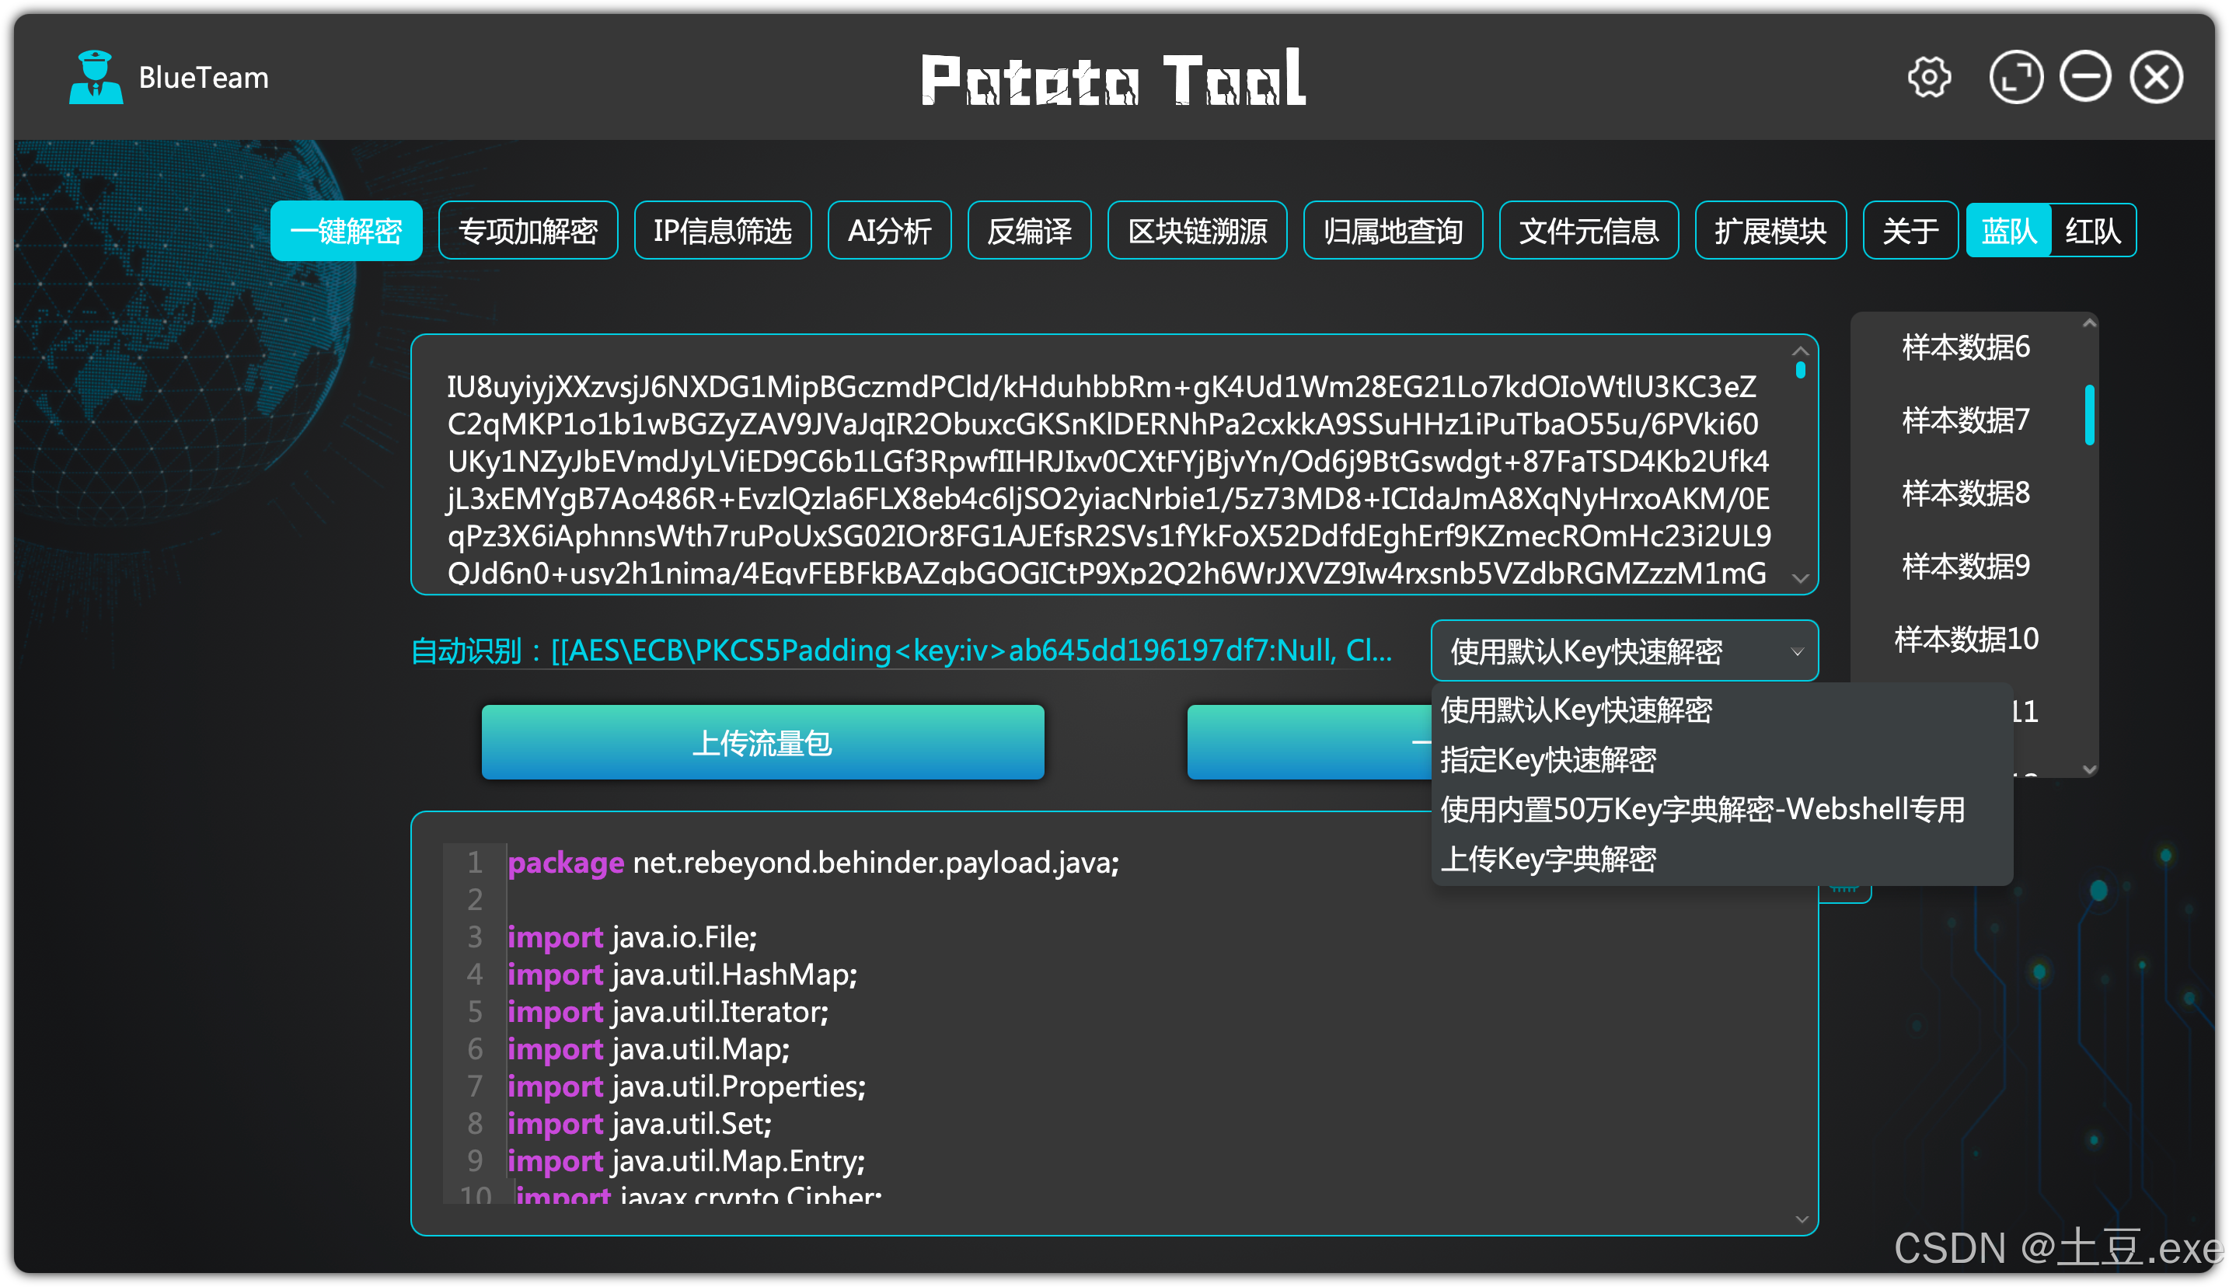Click output code area scroll-down arrow
The width and height of the screenshot is (2229, 1287).
pyautogui.click(x=1802, y=1220)
